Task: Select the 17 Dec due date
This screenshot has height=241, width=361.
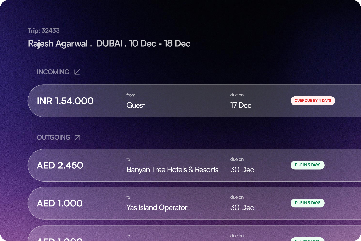Action: pyautogui.click(x=240, y=105)
